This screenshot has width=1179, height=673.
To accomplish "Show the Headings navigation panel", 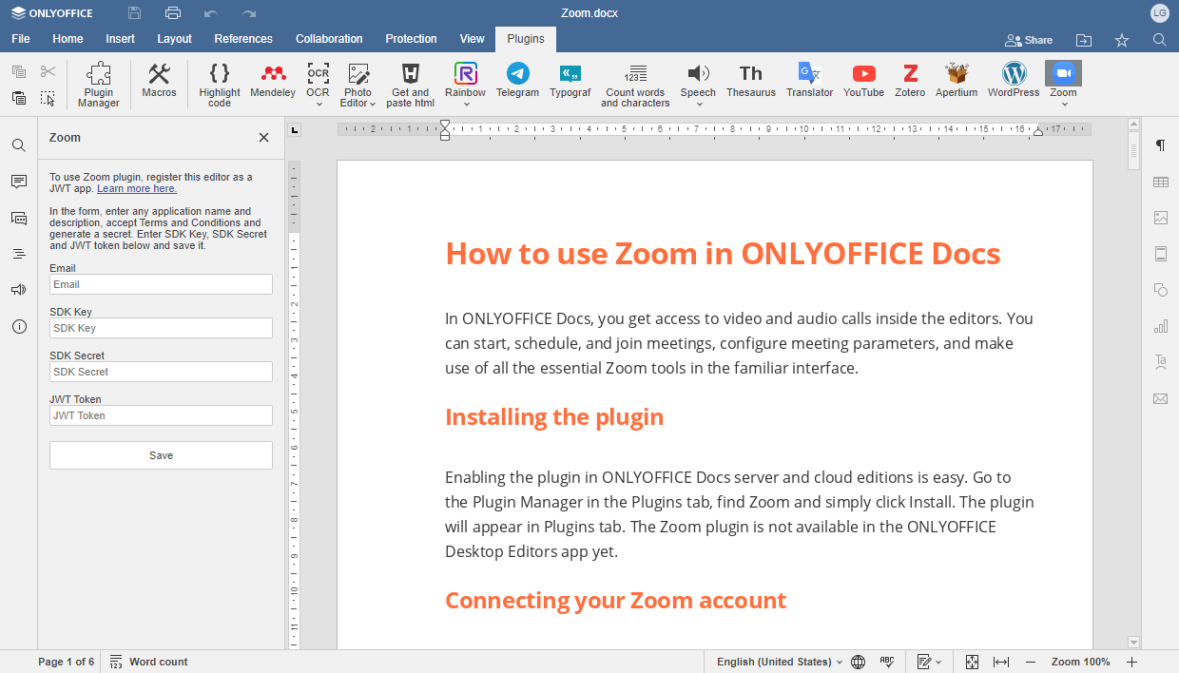I will [19, 254].
